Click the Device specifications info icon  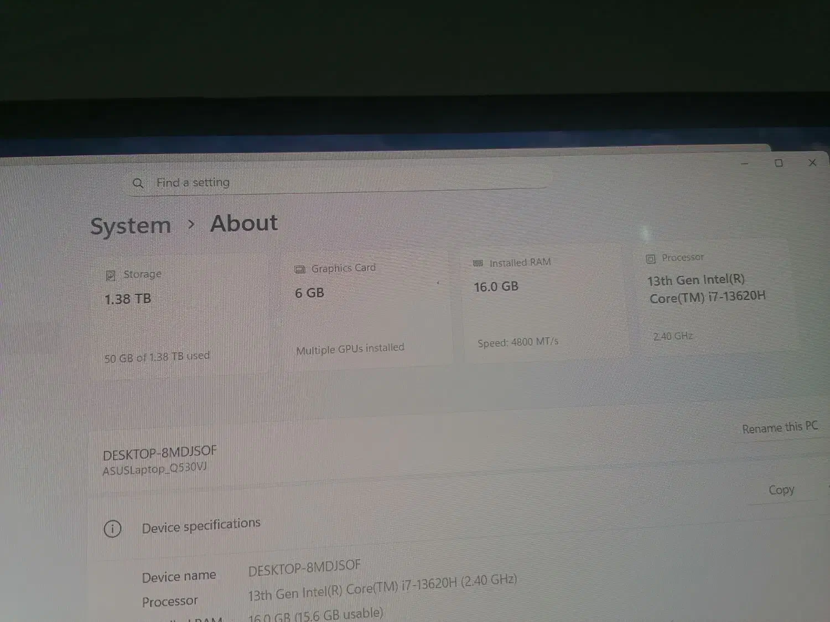[x=112, y=529]
